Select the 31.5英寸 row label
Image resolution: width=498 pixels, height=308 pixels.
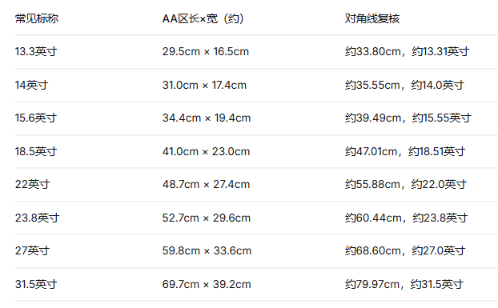coord(36,284)
